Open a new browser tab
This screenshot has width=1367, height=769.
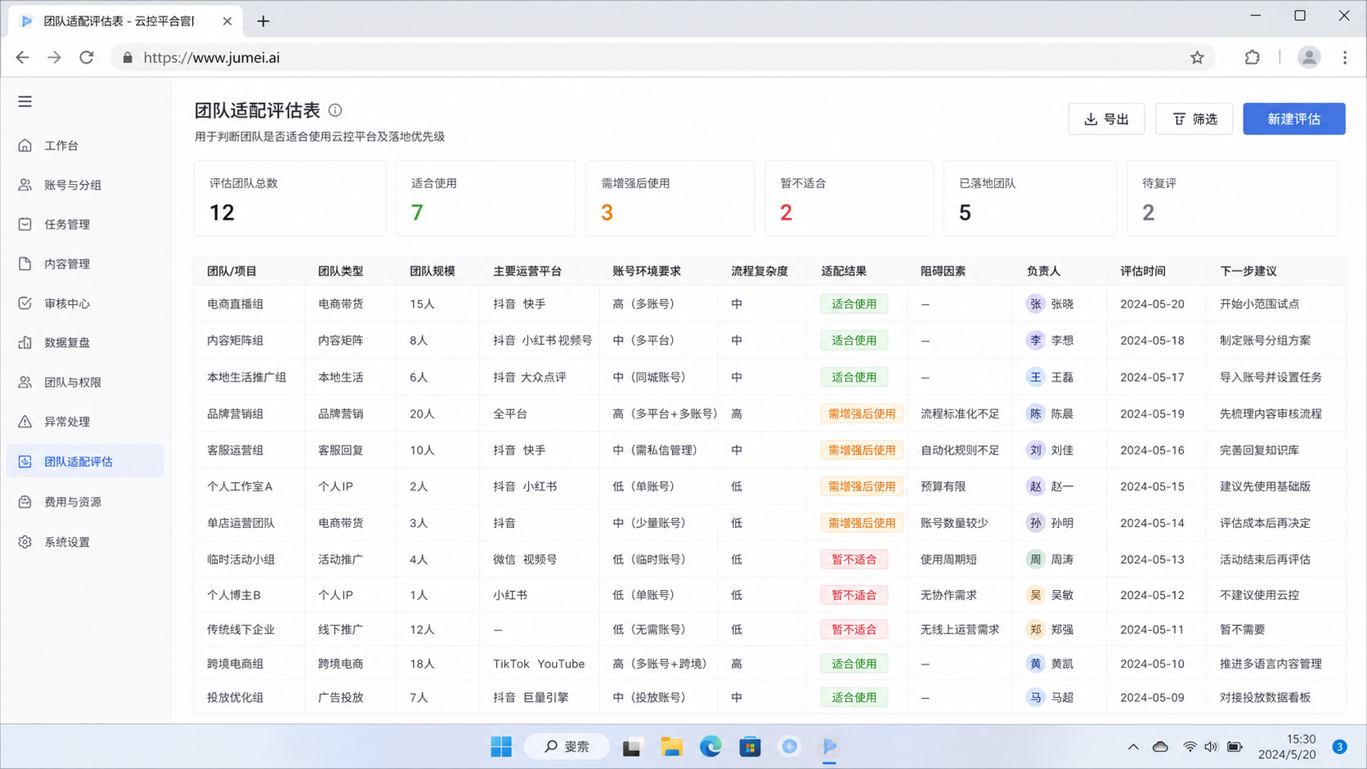pos(263,21)
